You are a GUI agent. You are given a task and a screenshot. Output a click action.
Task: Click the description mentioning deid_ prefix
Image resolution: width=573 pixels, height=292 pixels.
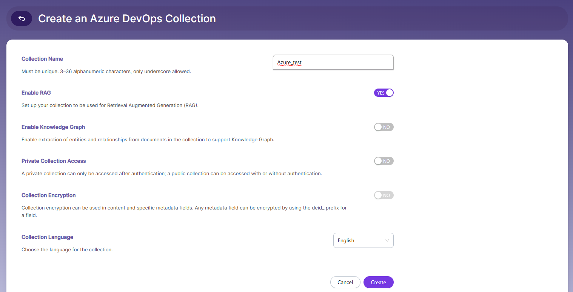tap(184, 212)
